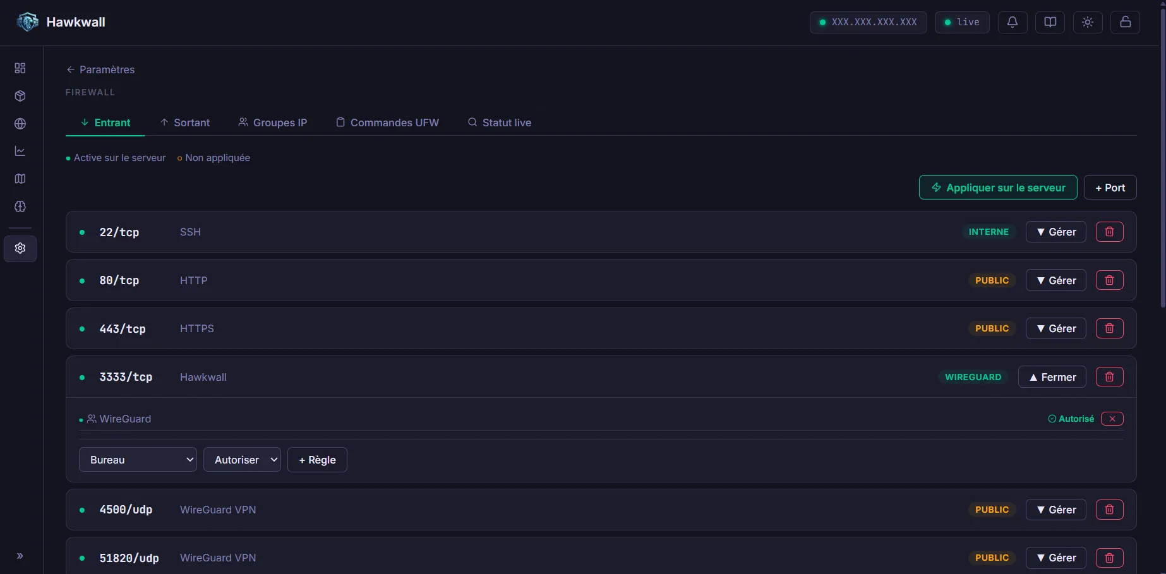Open the folded map icon in sidebar
Image resolution: width=1166 pixels, height=574 pixels.
20,179
